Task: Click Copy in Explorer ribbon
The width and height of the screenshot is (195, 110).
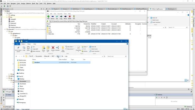Action: (24, 49)
